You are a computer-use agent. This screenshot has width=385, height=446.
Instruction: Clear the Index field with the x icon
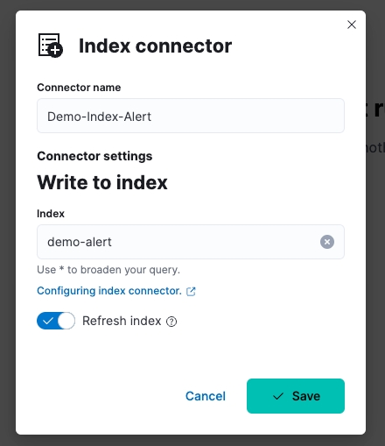327,242
